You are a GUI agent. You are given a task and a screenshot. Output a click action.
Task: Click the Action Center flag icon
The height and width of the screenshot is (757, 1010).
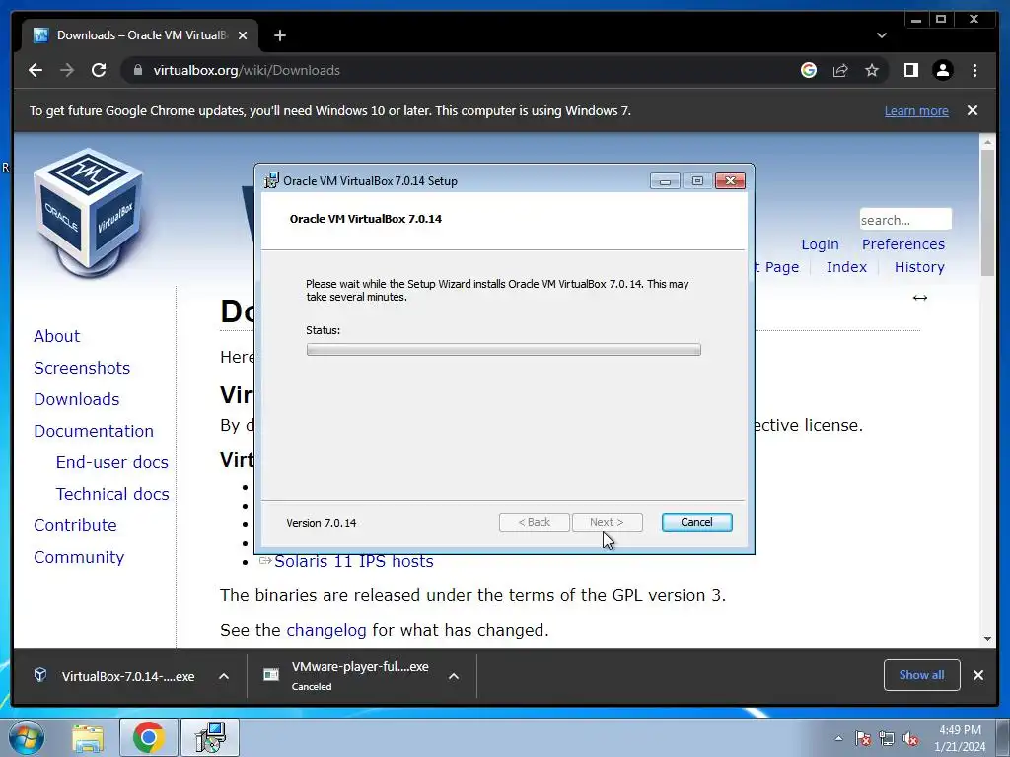click(x=863, y=738)
